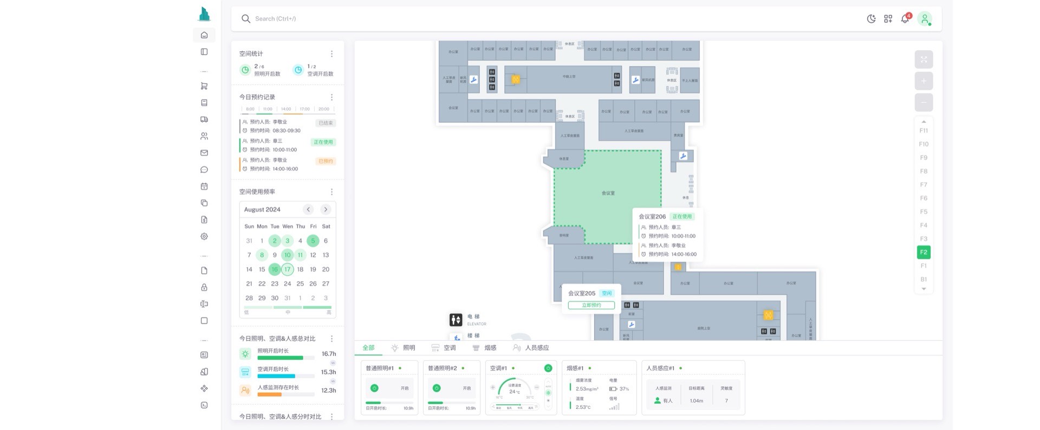The width and height of the screenshot is (1040, 430).
Task: Toggle the 空调#1 power button
Action: tap(548, 368)
